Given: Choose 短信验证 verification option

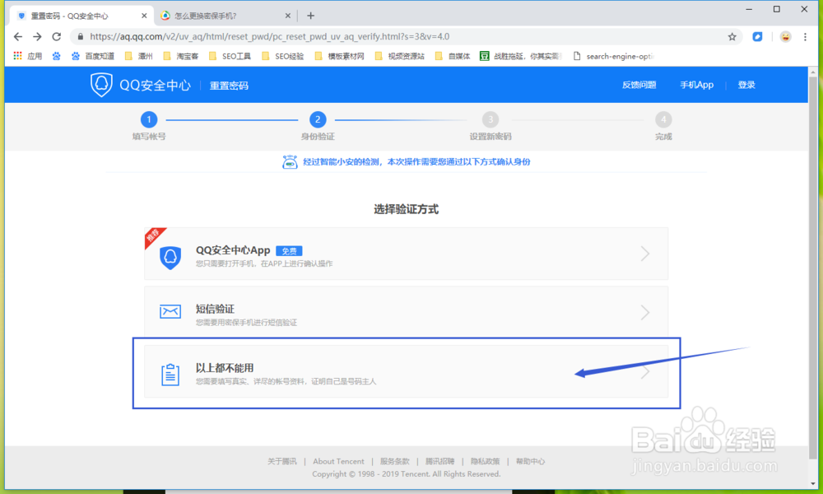Looking at the screenshot, I should click(407, 312).
